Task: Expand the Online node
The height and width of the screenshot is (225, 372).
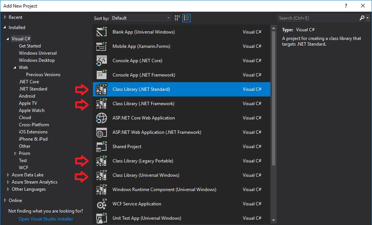Action: [5, 200]
